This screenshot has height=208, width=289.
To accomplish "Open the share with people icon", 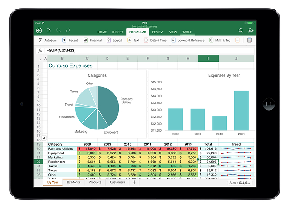I will click(251, 31).
